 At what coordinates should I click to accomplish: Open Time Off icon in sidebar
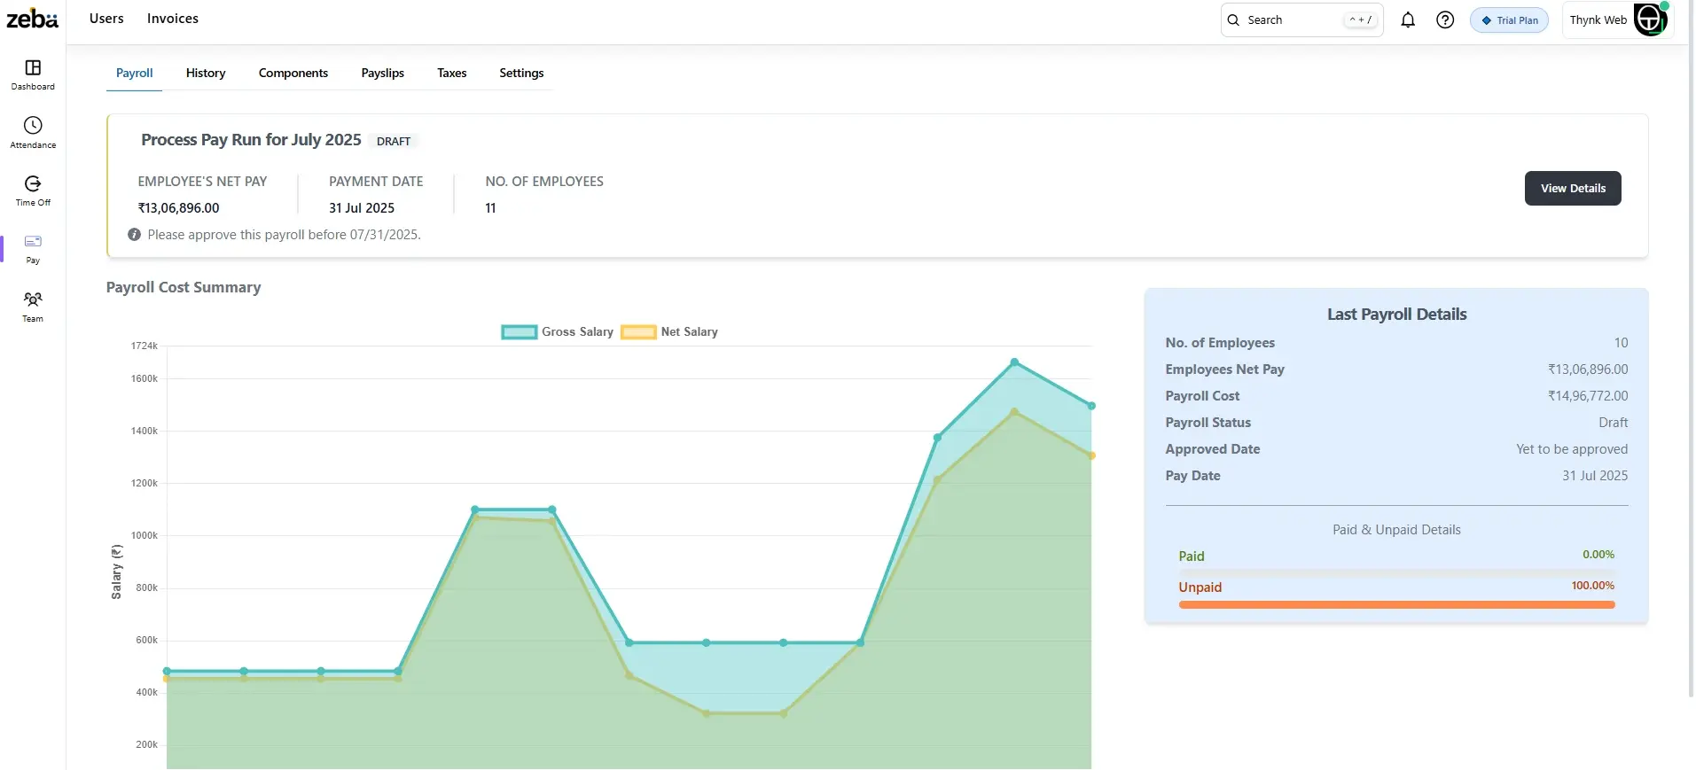(x=33, y=183)
